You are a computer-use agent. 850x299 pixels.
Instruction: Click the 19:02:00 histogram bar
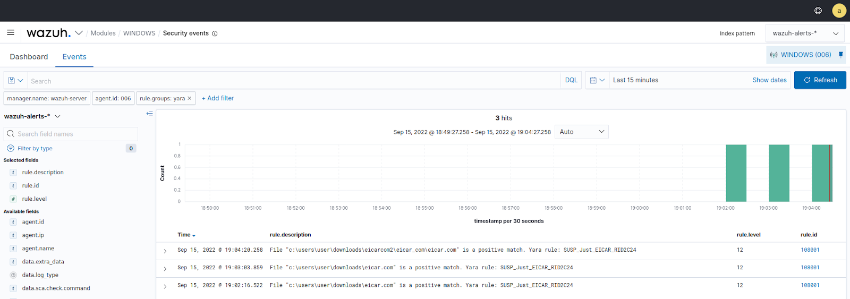click(736, 173)
